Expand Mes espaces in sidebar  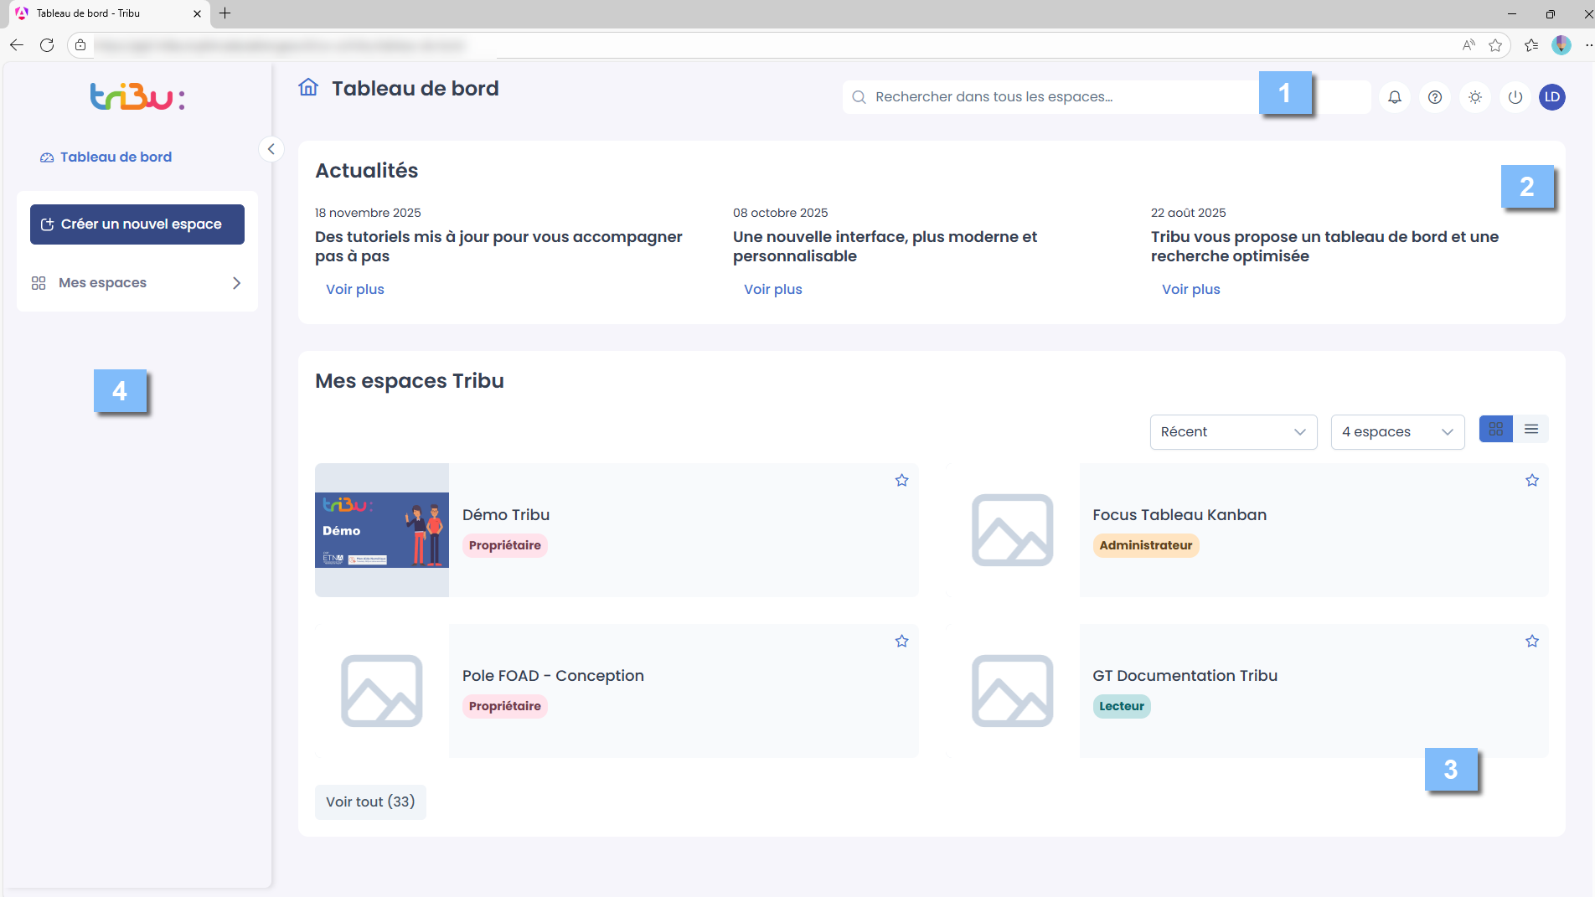click(137, 283)
